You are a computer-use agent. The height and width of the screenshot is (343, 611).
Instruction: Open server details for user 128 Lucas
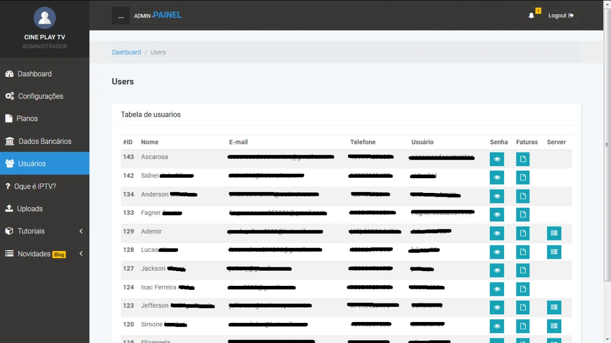[x=554, y=252]
